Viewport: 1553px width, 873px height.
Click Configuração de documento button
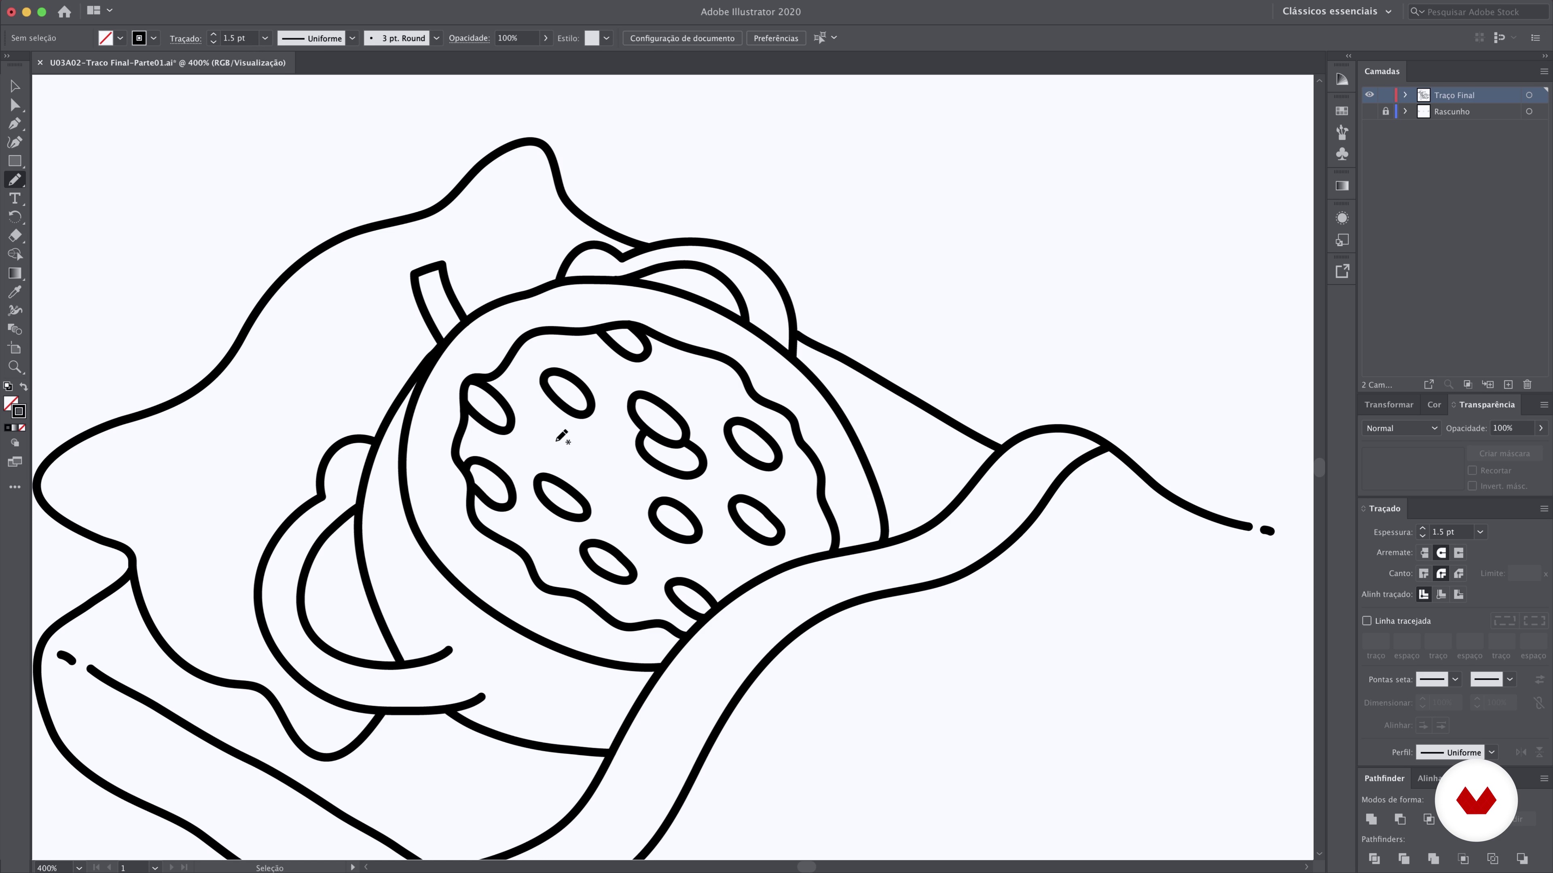coord(682,38)
